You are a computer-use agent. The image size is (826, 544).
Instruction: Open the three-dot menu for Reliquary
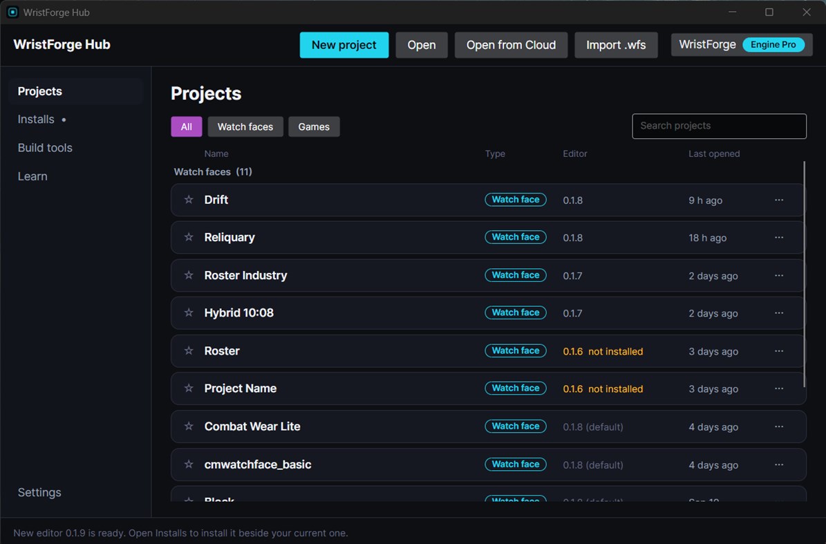pos(778,238)
